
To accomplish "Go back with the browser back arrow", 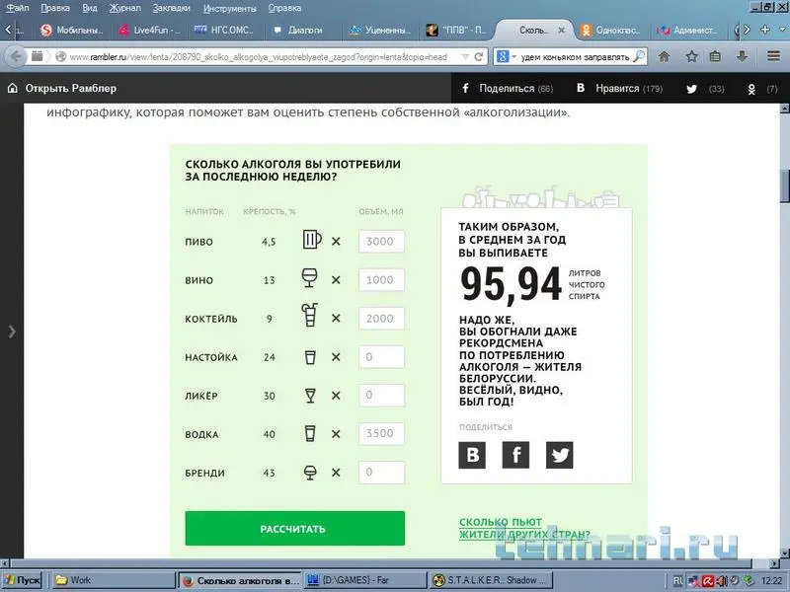I will click(x=16, y=56).
